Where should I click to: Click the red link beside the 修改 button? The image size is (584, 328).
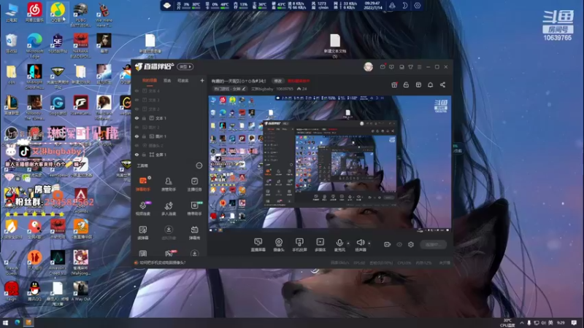pyautogui.click(x=299, y=81)
